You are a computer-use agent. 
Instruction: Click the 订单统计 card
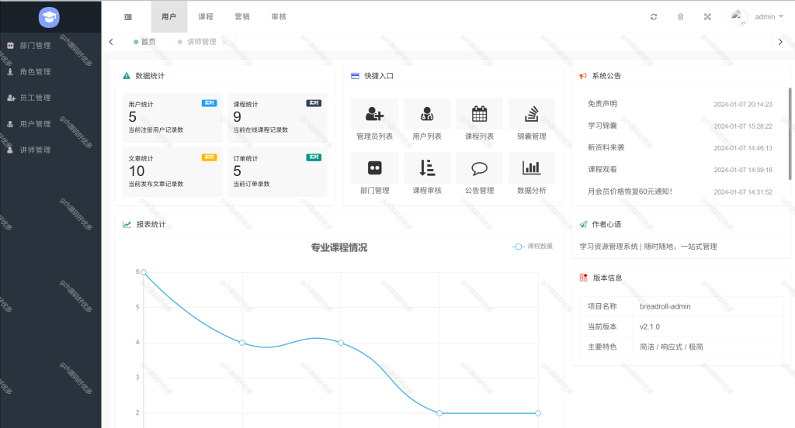coord(277,171)
